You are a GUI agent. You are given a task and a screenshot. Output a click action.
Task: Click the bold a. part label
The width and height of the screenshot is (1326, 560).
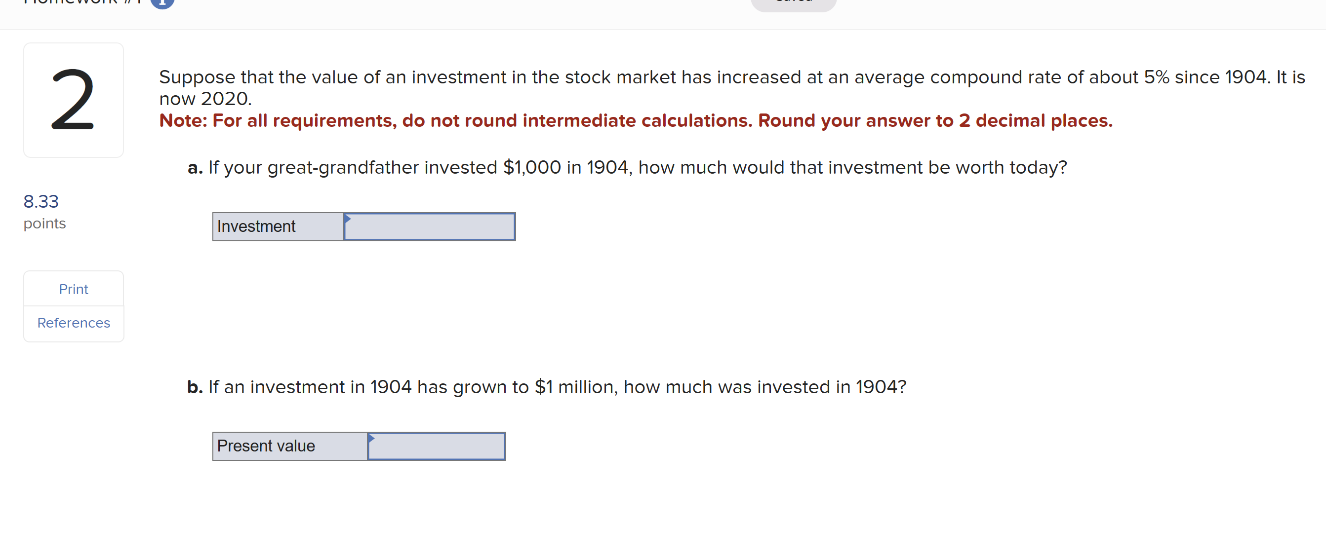195,168
